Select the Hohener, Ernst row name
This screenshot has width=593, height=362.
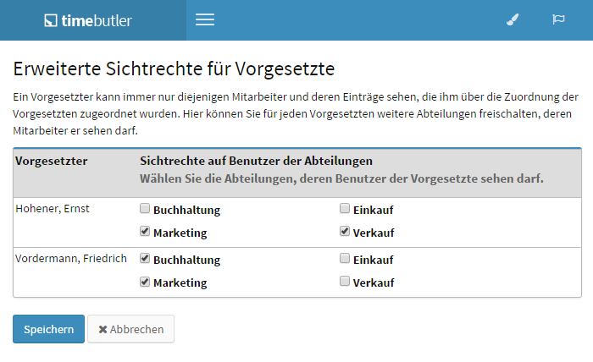point(53,209)
